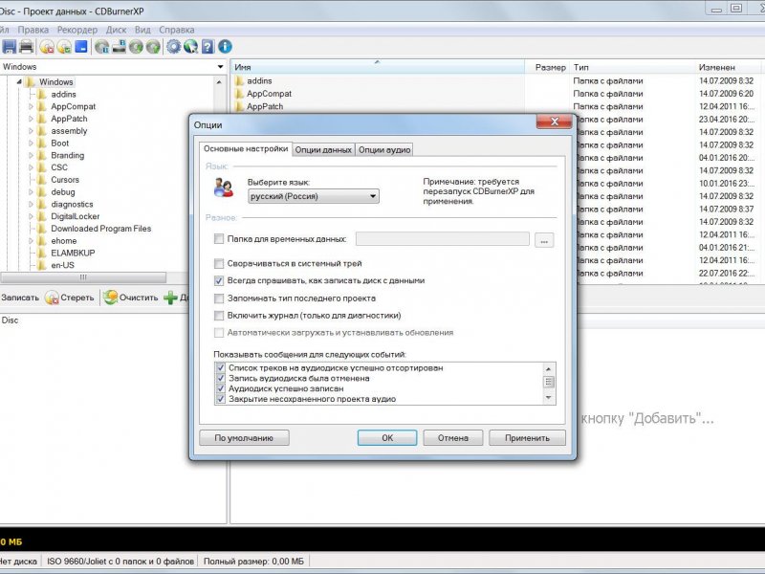Expand the Boot tree node
Viewport: 765px width, 574px height.
point(31,143)
